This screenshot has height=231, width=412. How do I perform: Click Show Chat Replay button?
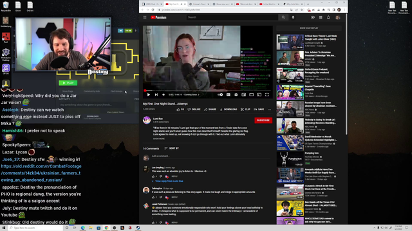tap(309, 28)
